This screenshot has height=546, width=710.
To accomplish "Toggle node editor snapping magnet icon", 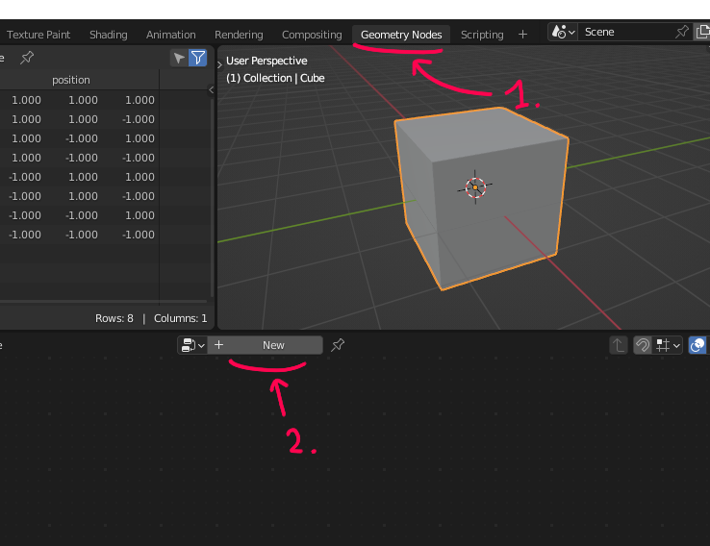I will [642, 345].
